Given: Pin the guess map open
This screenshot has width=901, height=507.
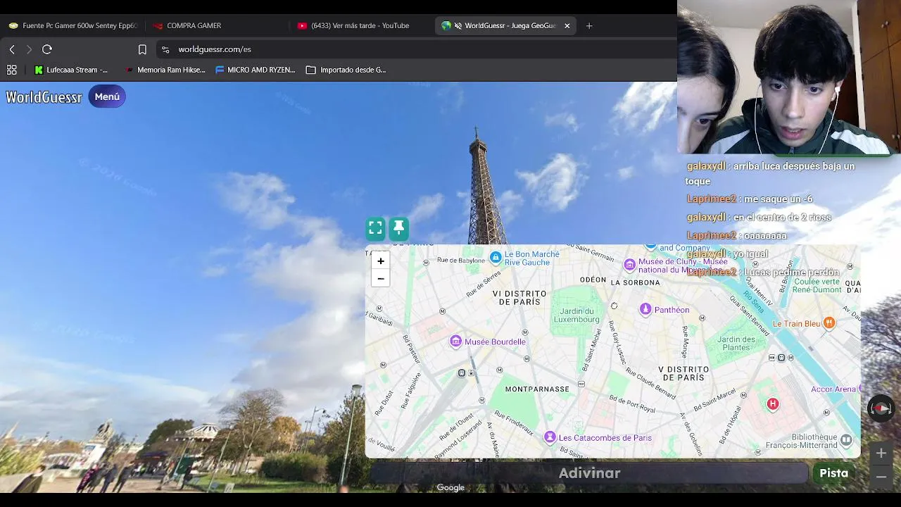Looking at the screenshot, I should click(x=399, y=228).
